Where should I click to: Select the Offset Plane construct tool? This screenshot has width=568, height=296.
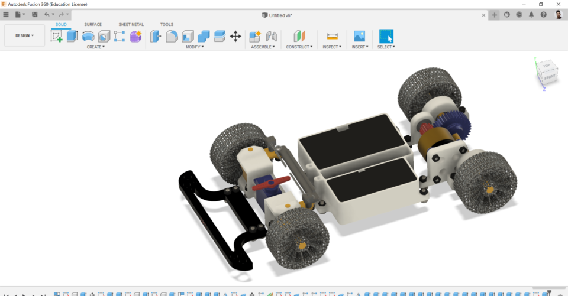point(299,36)
